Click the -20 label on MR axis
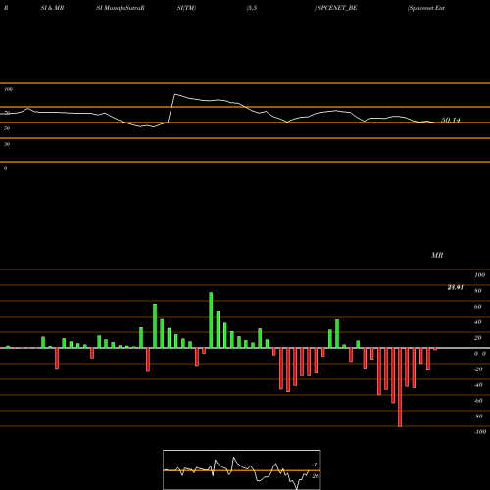The image size is (490, 490). click(x=478, y=369)
